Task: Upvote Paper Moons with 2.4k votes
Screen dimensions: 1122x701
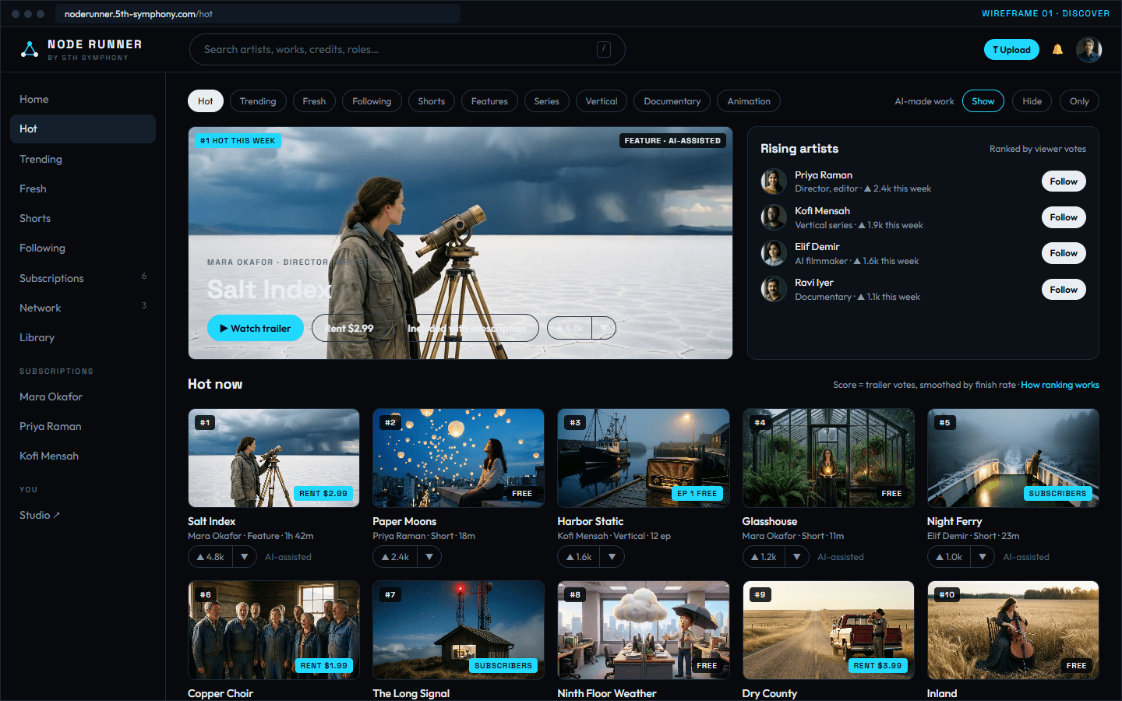Action: coord(395,557)
